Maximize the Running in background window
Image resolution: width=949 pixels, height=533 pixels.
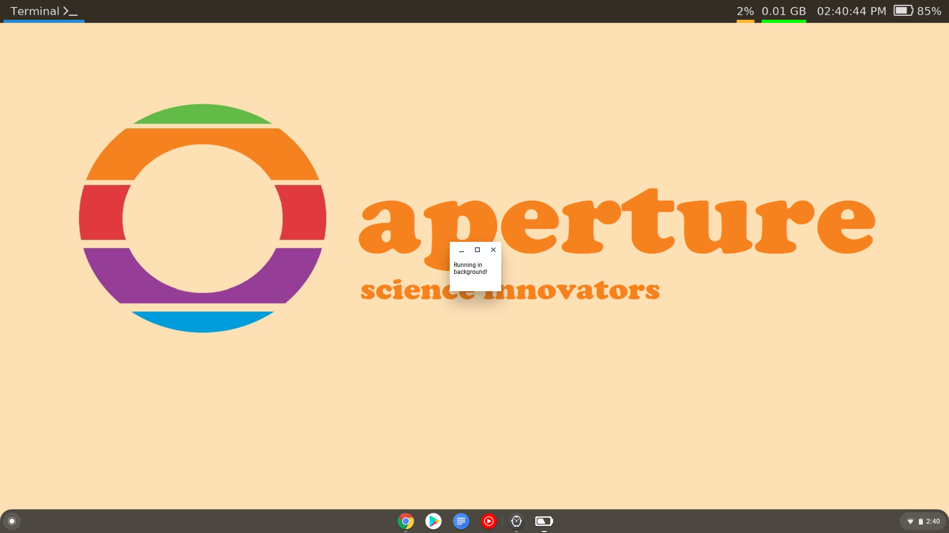[x=477, y=250]
